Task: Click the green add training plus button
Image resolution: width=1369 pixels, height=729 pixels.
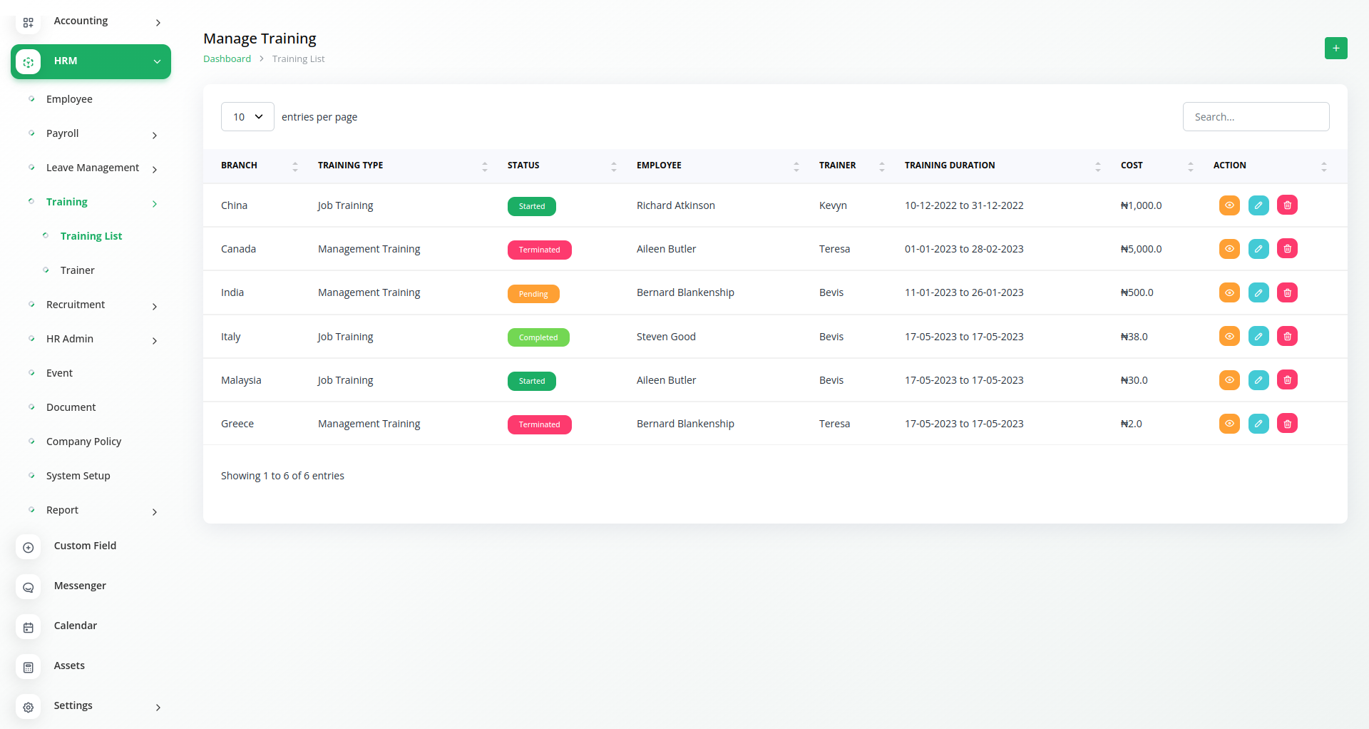Action: 1335,48
